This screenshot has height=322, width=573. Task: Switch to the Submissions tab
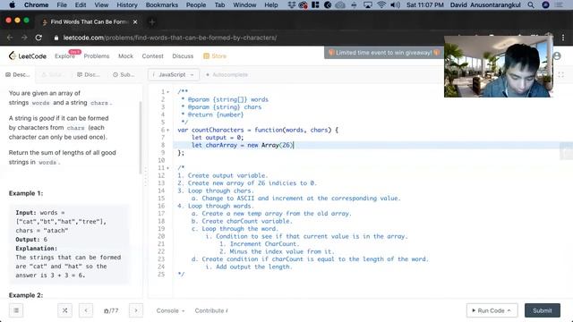tap(124, 74)
